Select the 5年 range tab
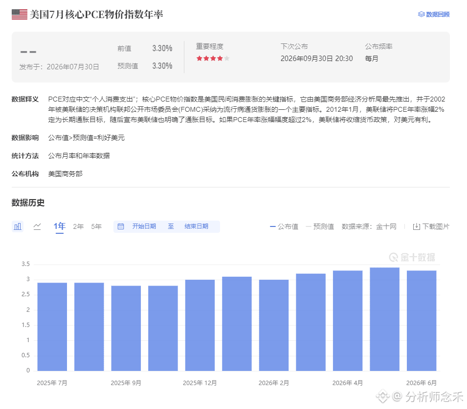The image size is (467, 409). pyautogui.click(x=96, y=226)
